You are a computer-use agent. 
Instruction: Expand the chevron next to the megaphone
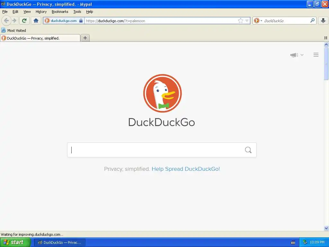point(302,55)
